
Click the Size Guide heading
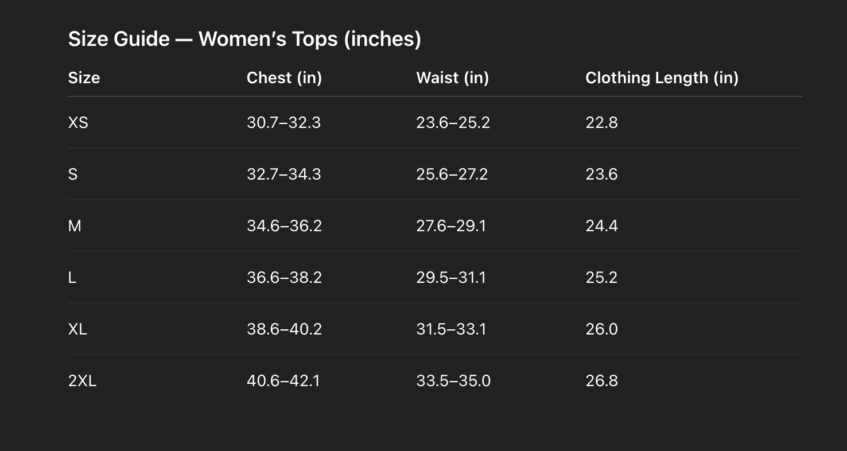[244, 39]
